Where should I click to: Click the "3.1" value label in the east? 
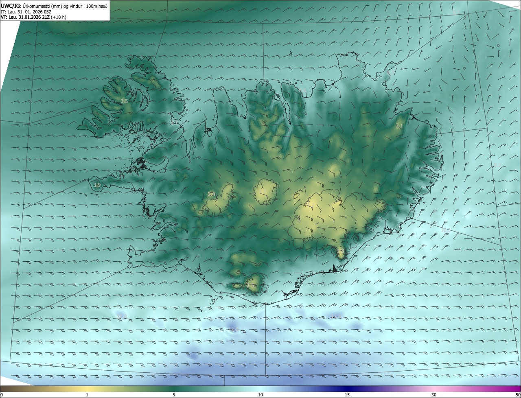coord(399,126)
